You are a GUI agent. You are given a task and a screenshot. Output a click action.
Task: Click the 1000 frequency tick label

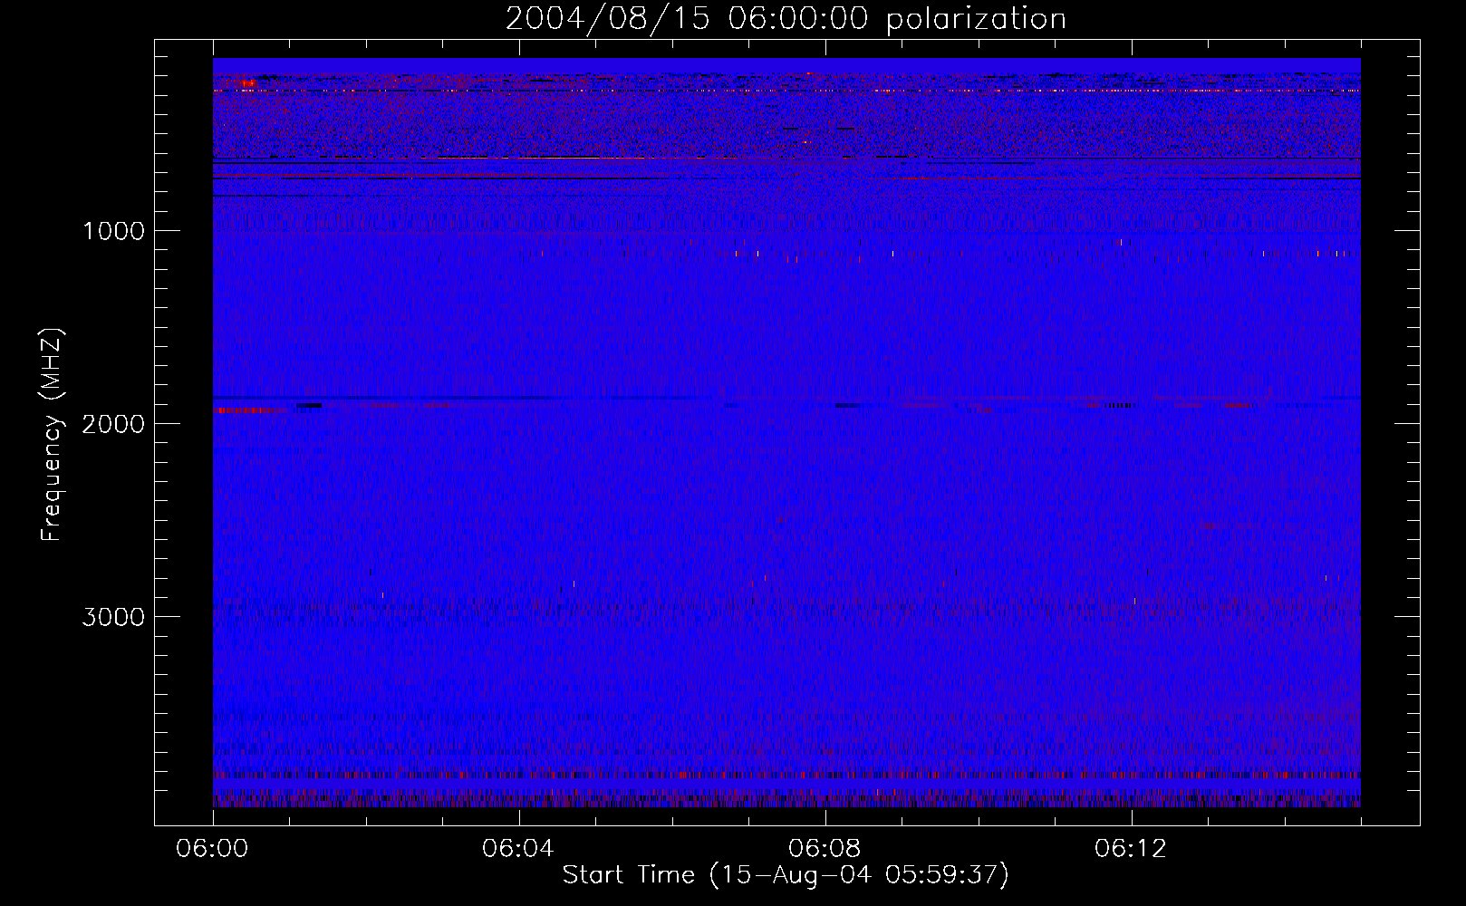[113, 231]
